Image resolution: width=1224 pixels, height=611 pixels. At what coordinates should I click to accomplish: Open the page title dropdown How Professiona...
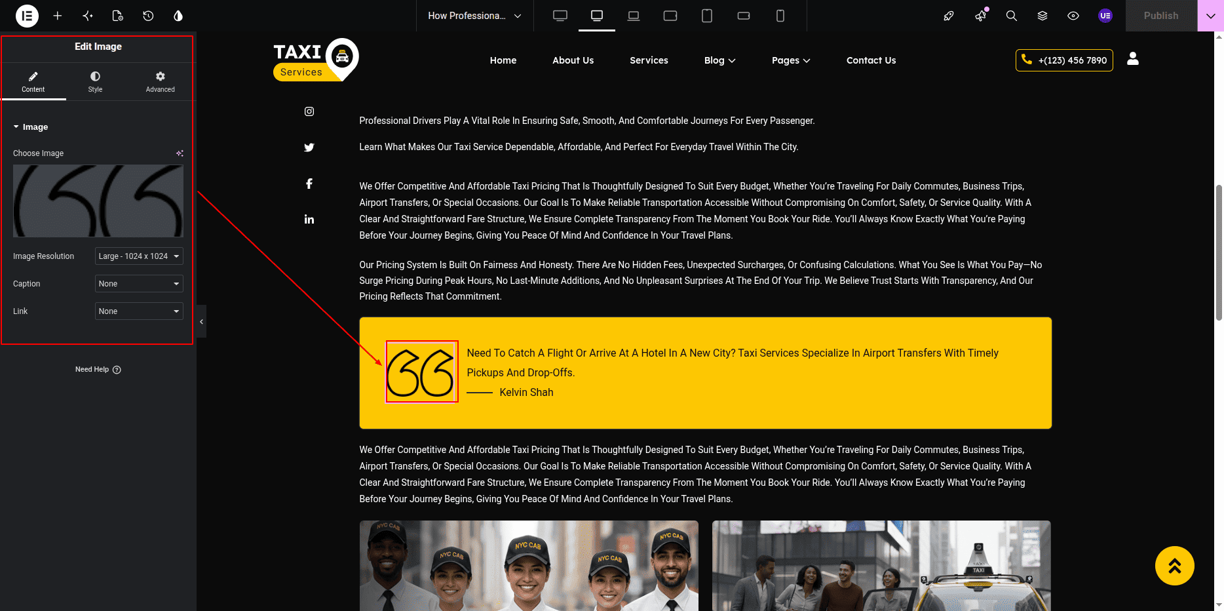click(475, 16)
